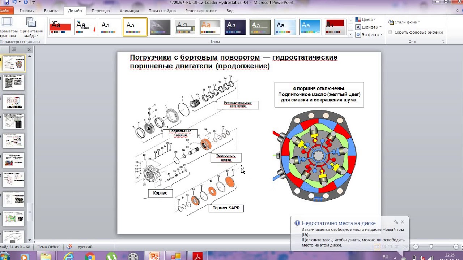Apply the dark red header theme
463x260 pixels.
point(335,27)
